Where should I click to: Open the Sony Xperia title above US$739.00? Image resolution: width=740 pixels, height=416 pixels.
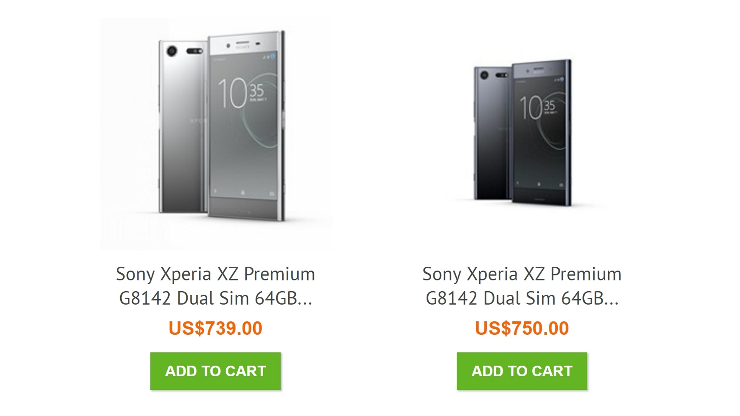[x=215, y=274]
